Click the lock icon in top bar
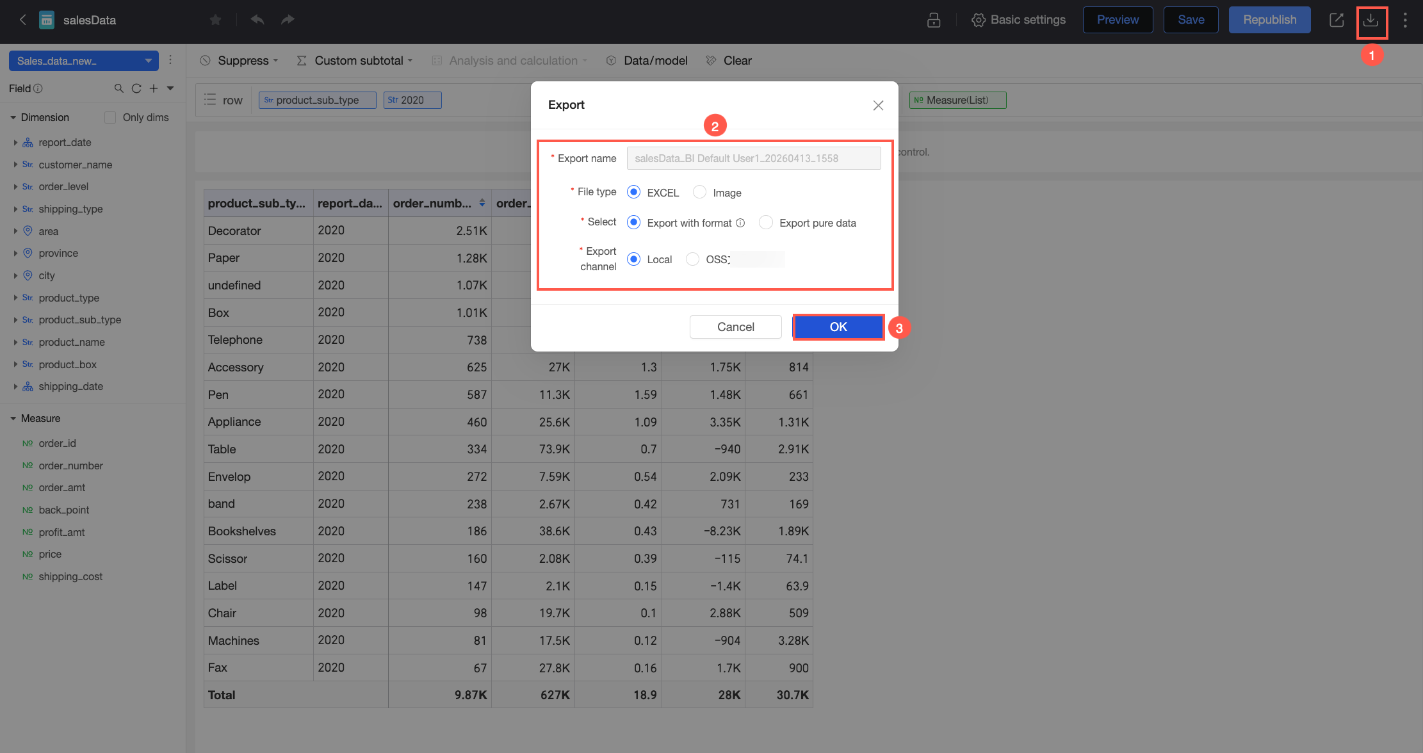The width and height of the screenshot is (1423, 753). point(934,20)
